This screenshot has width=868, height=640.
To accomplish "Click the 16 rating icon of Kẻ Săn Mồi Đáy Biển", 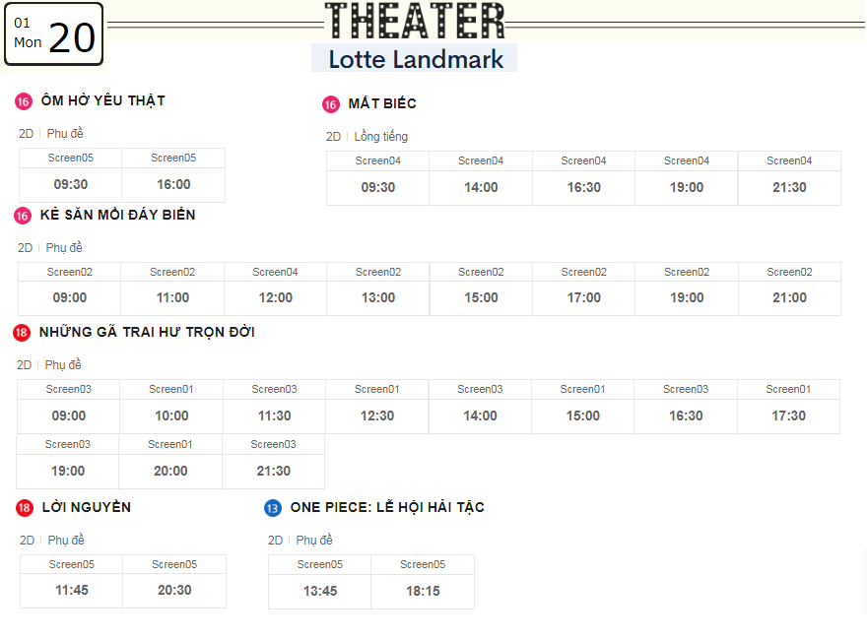I will (22, 216).
